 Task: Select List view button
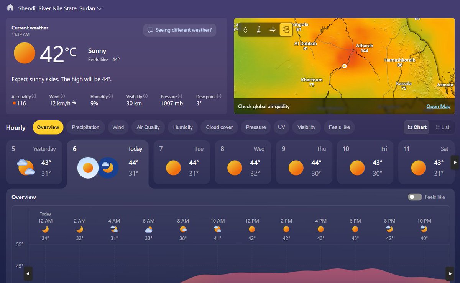click(442, 127)
